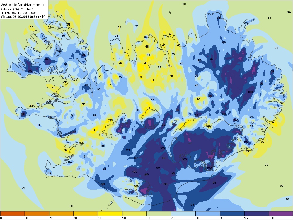
Task: Click the low humidity value 39
Action: tap(111, 120)
